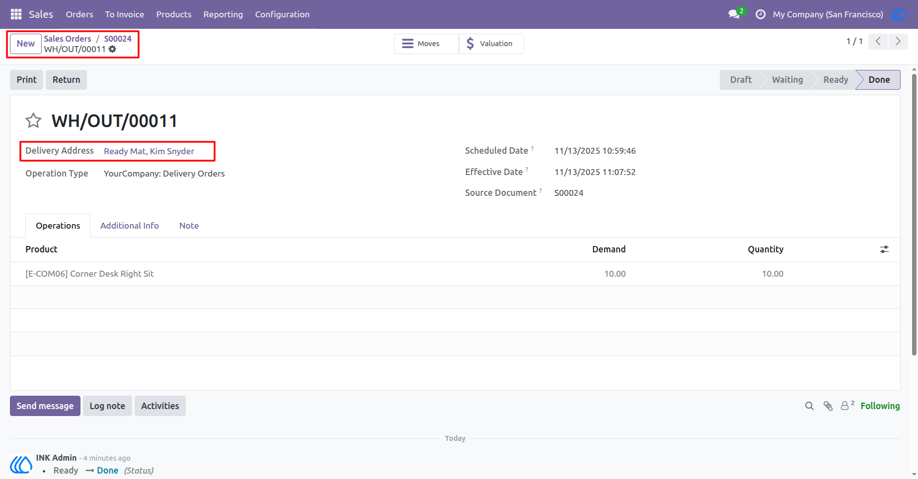
Task: Click the Return button
Action: 67,80
